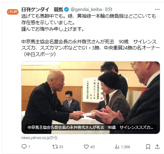Open the article preview photo card
The height and width of the screenshot is (154, 164).
(91, 98)
